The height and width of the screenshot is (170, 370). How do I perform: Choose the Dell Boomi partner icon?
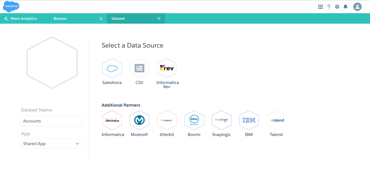pyautogui.click(x=194, y=120)
